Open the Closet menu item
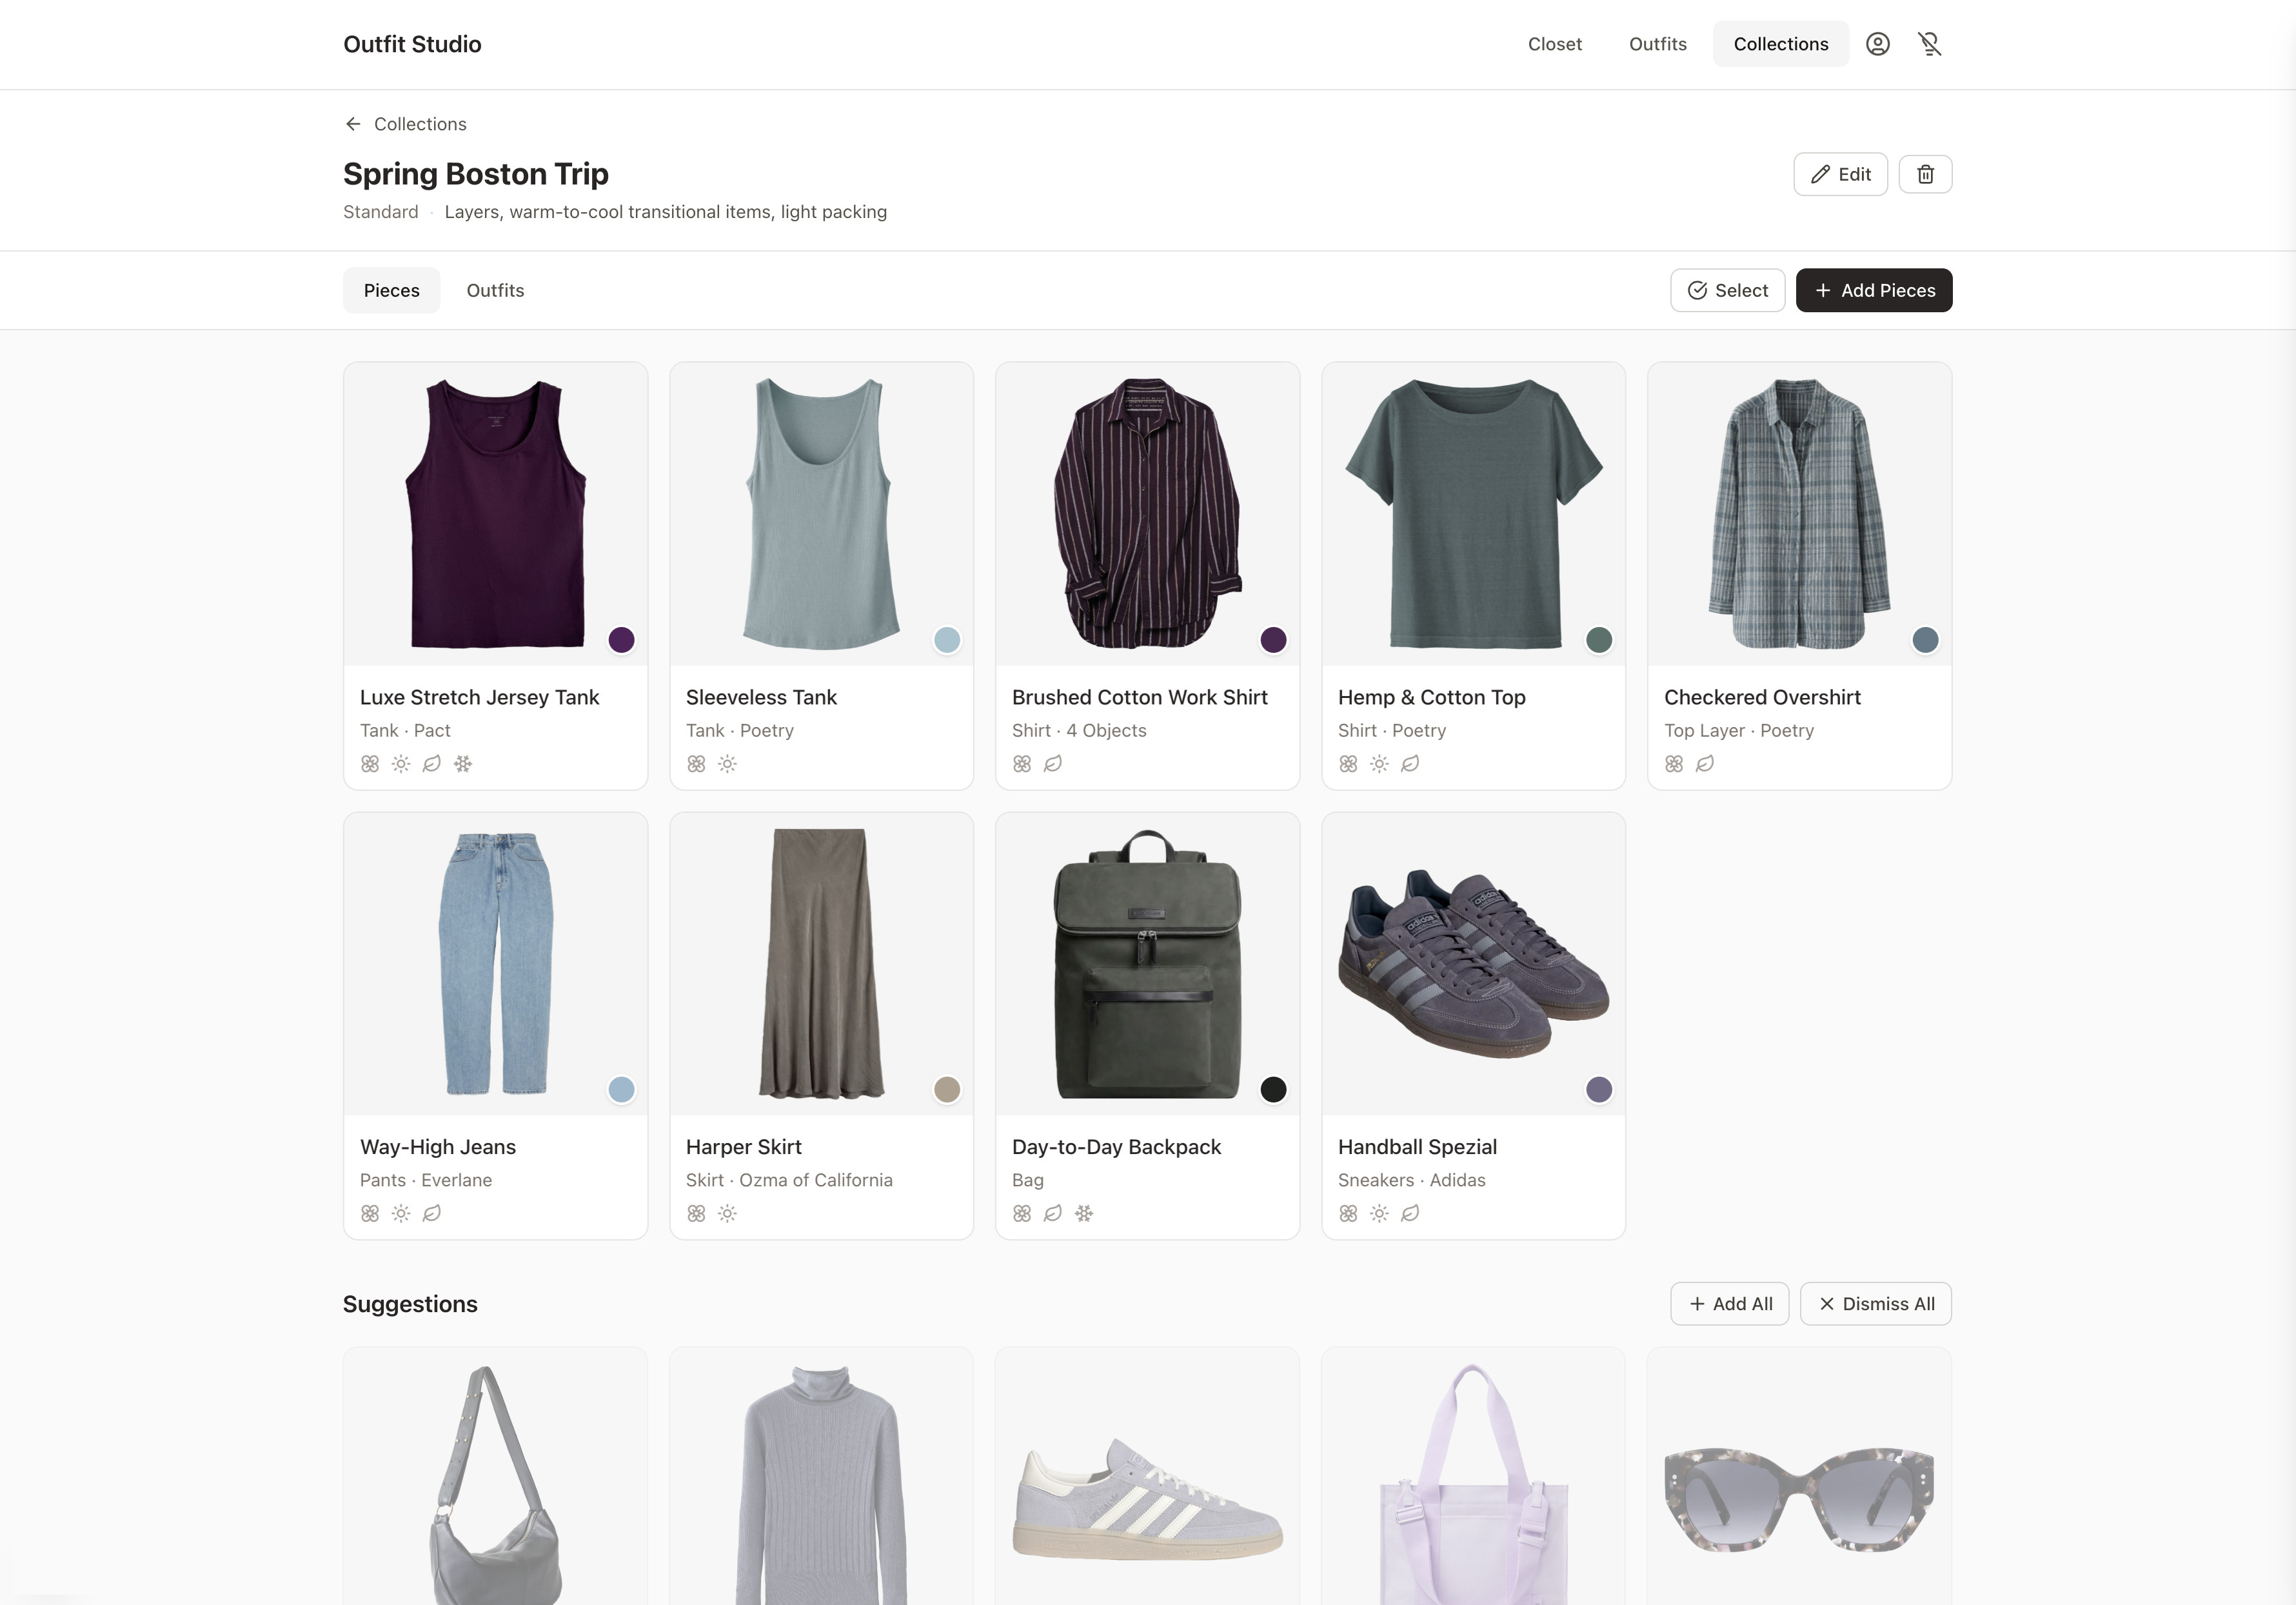The height and width of the screenshot is (1605, 2296). [1554, 44]
